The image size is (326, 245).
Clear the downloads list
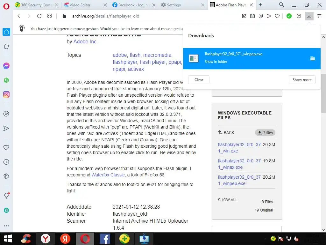click(199, 80)
